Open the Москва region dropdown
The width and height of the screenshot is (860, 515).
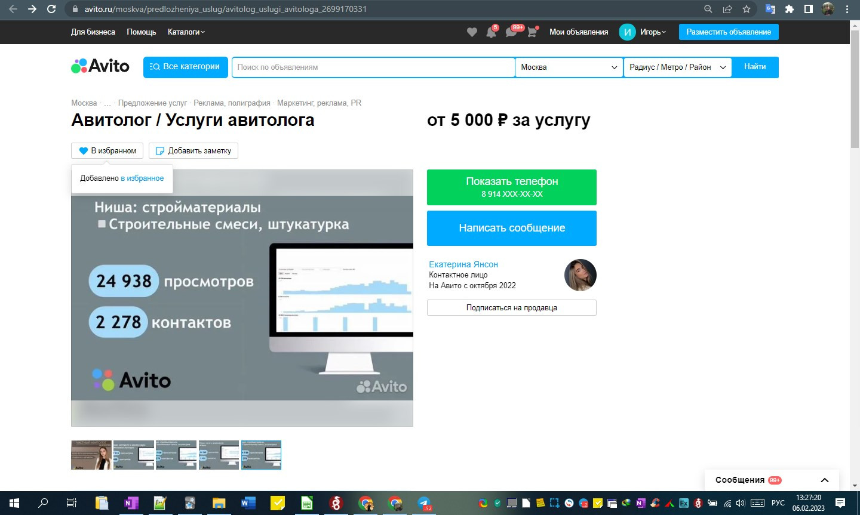coord(569,67)
